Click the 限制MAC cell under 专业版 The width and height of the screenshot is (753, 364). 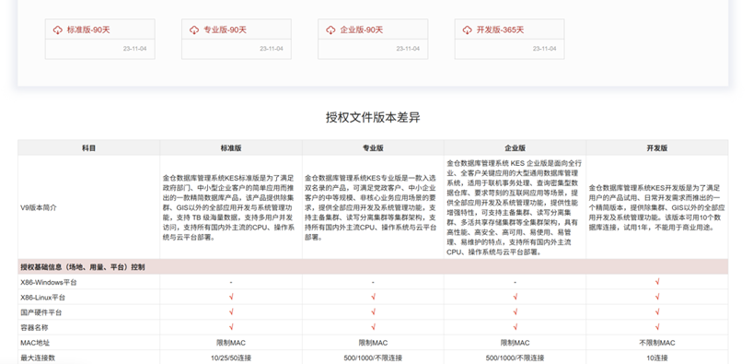(373, 343)
